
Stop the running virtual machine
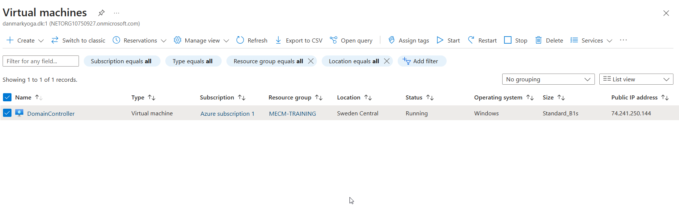(515, 40)
